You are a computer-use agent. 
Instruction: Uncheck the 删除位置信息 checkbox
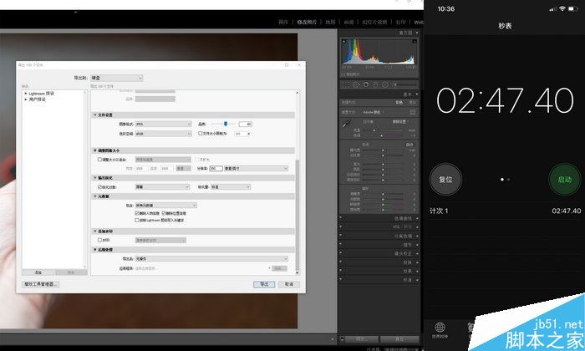(164, 213)
